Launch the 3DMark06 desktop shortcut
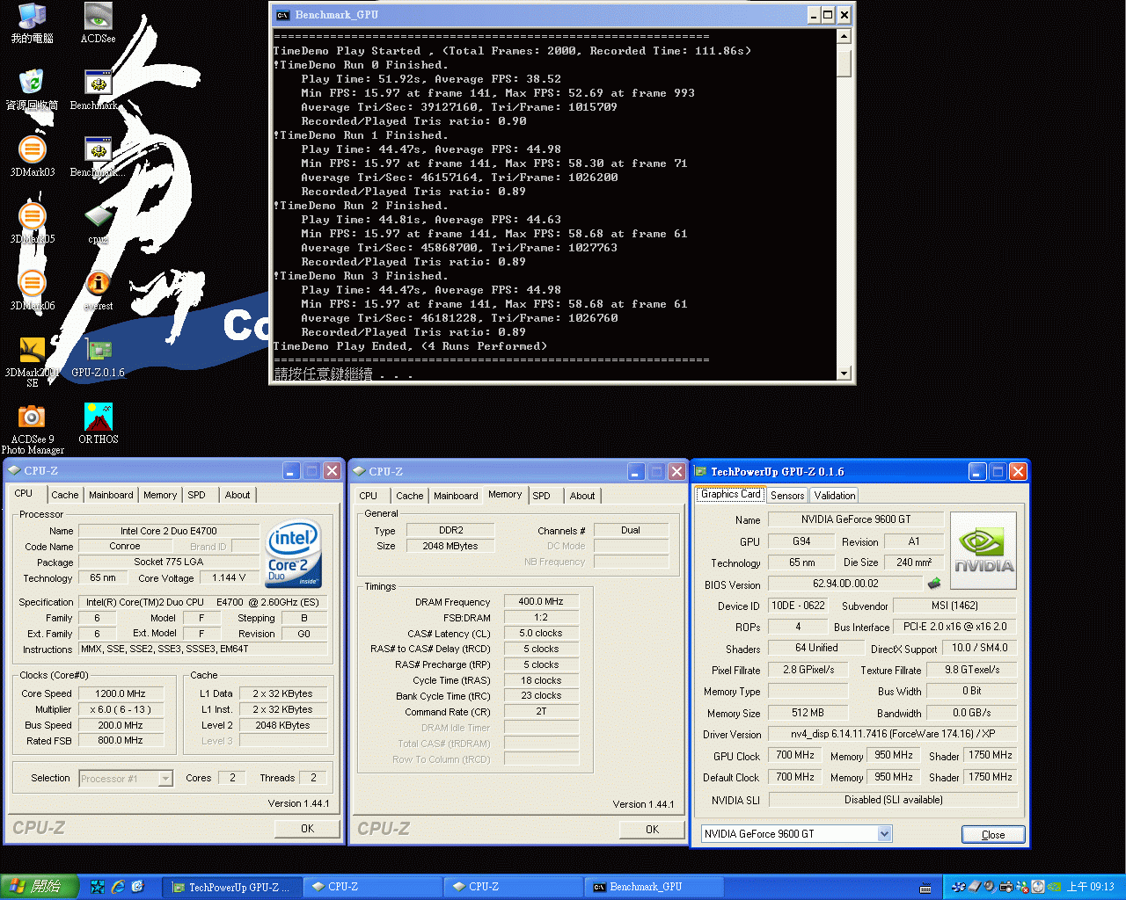 pos(32,291)
